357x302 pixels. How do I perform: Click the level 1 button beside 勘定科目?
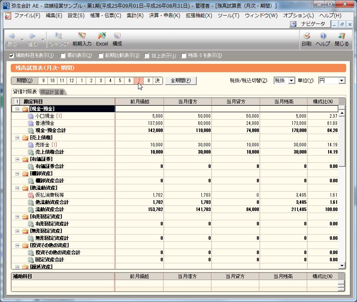17,102
